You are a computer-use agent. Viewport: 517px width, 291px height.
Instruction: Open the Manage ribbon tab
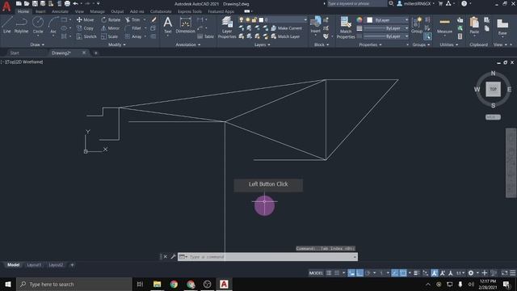click(x=97, y=11)
